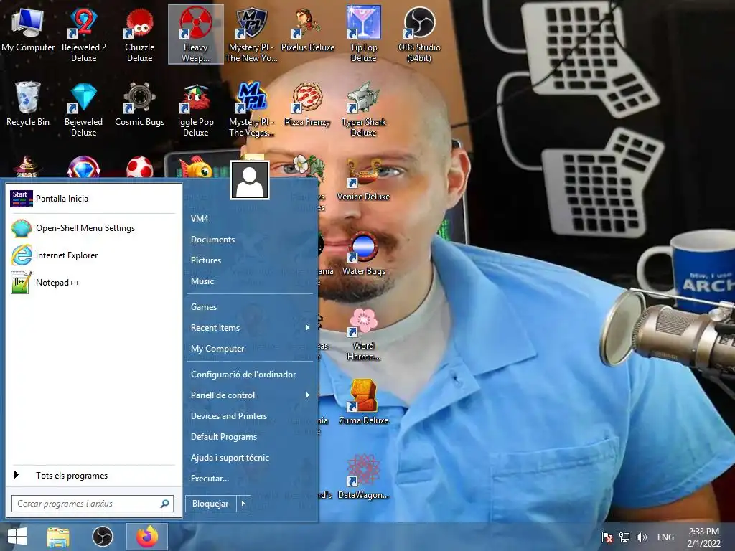
Task: Click the search magnifier icon in Start menu
Action: tap(164, 504)
